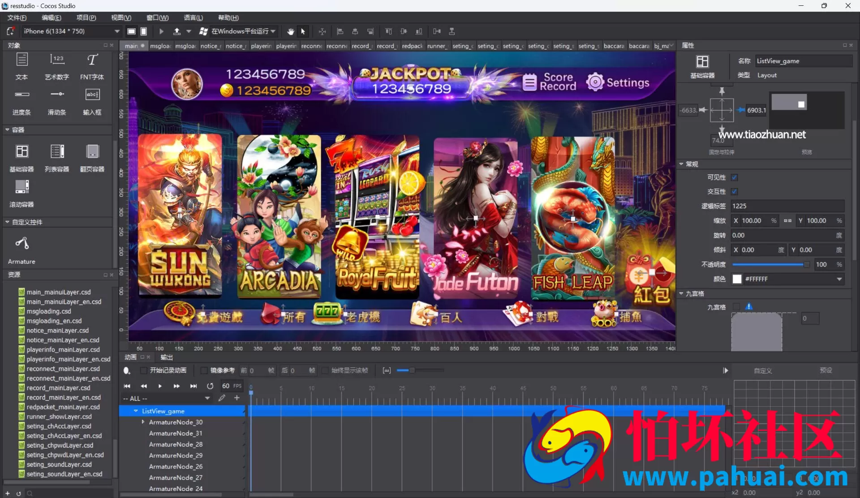Screen dimensions: 860x498
Task: Open the publish options dropdown arrow
Action: 189,31
